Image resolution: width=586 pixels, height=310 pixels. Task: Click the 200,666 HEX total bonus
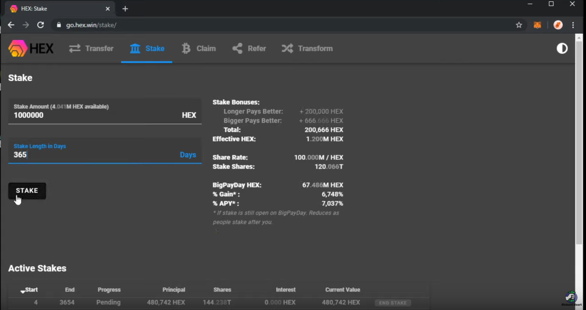[x=324, y=130]
